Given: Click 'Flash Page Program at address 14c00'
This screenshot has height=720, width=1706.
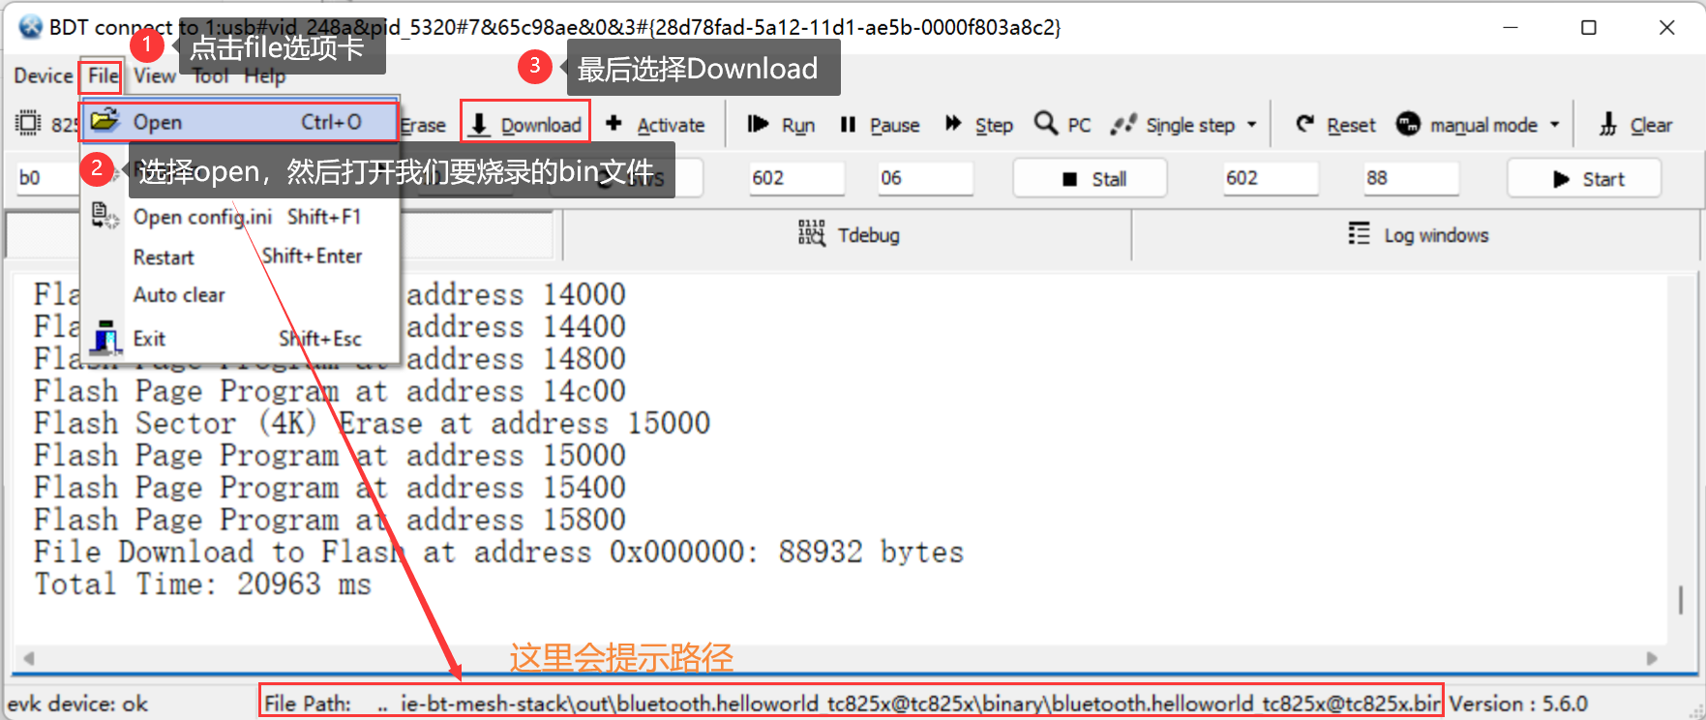Looking at the screenshot, I should (329, 391).
